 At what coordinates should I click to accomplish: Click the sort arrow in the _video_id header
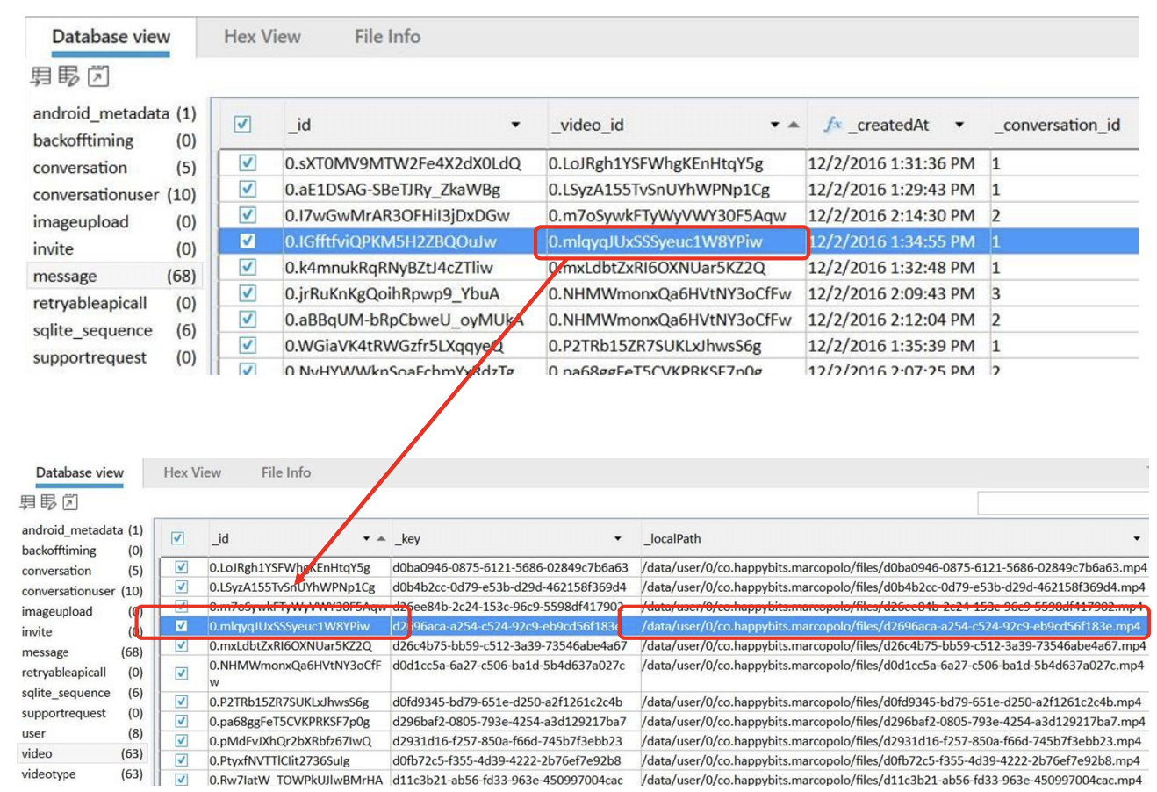(794, 125)
